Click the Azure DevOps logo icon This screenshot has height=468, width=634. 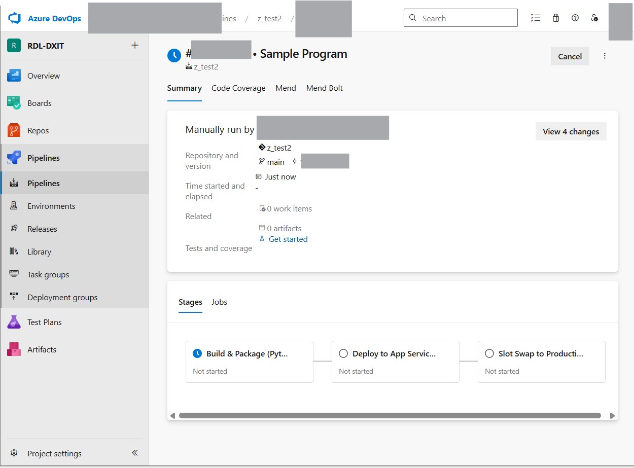14,18
